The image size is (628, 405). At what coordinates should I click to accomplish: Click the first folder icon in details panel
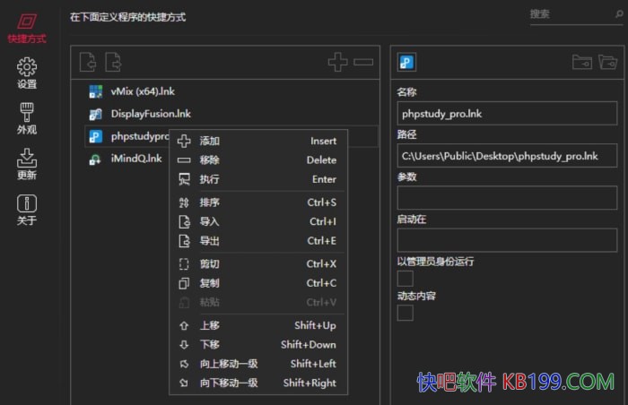point(581,62)
